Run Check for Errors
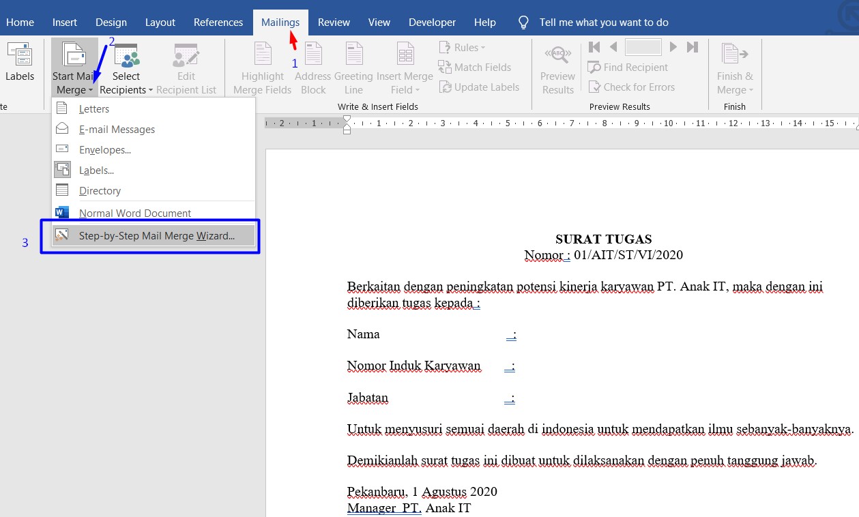The image size is (859, 517). 631,87
